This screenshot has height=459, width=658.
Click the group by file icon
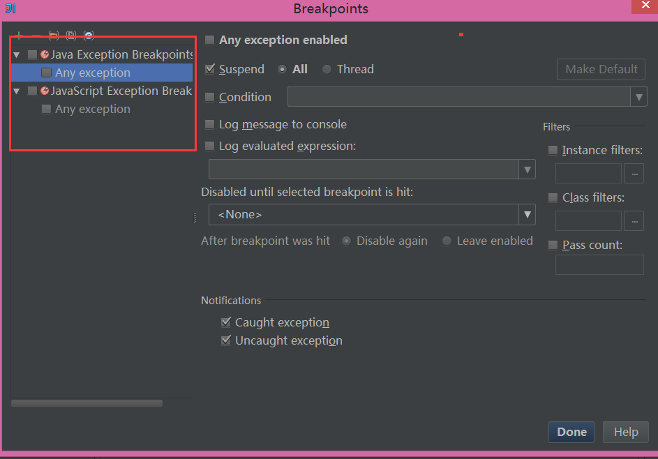(71, 35)
